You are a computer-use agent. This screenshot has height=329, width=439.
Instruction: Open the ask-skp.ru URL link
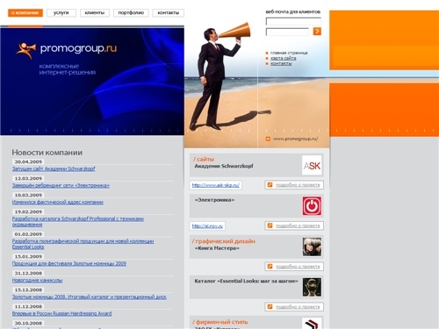click(x=216, y=185)
